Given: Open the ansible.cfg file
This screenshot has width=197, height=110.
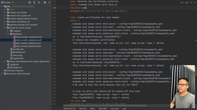Looking at the screenshot, I should tap(18, 49).
